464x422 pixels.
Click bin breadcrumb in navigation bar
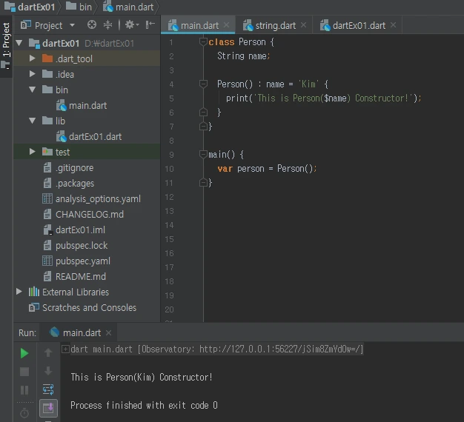pos(79,7)
